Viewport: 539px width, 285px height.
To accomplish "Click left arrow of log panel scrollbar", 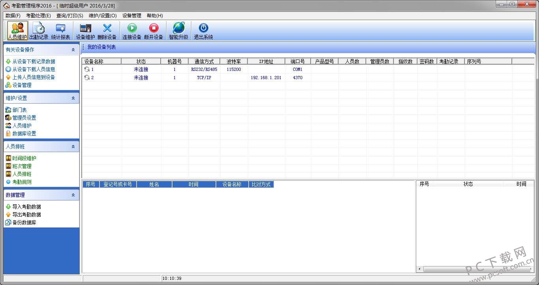I will 419,269.
